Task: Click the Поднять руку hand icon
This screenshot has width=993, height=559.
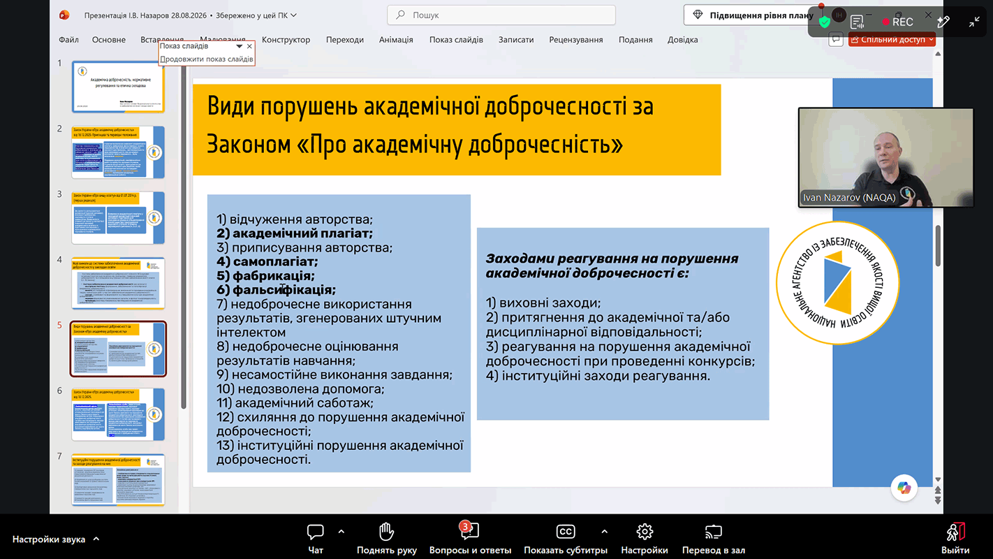Action: pyautogui.click(x=386, y=532)
